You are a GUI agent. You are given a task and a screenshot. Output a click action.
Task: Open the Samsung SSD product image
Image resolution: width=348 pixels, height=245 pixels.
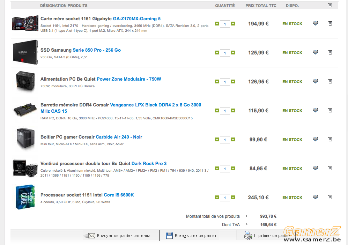tap(25, 52)
